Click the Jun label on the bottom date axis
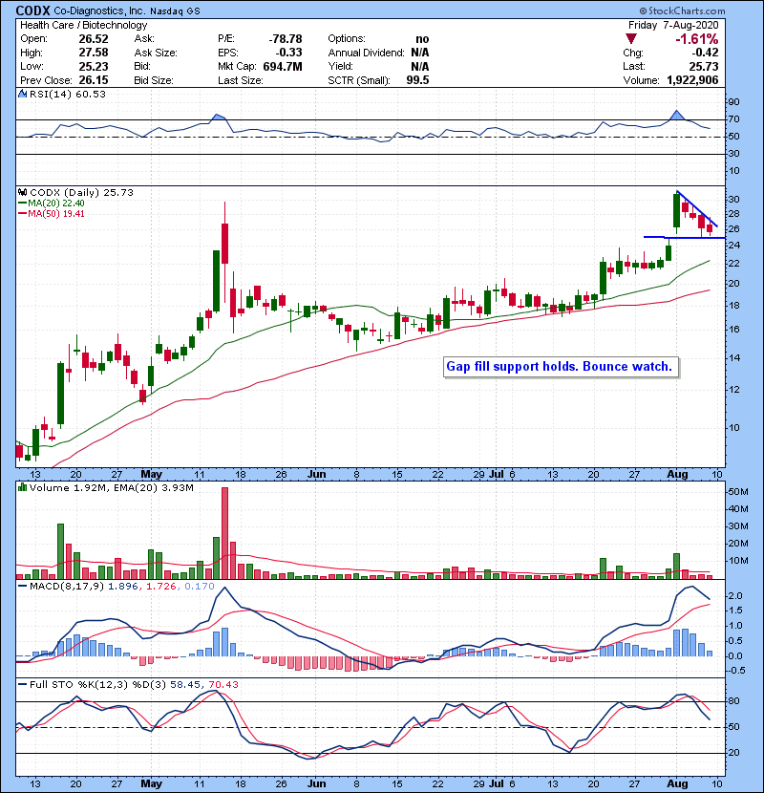Screen dimensions: 764x793 316,783
